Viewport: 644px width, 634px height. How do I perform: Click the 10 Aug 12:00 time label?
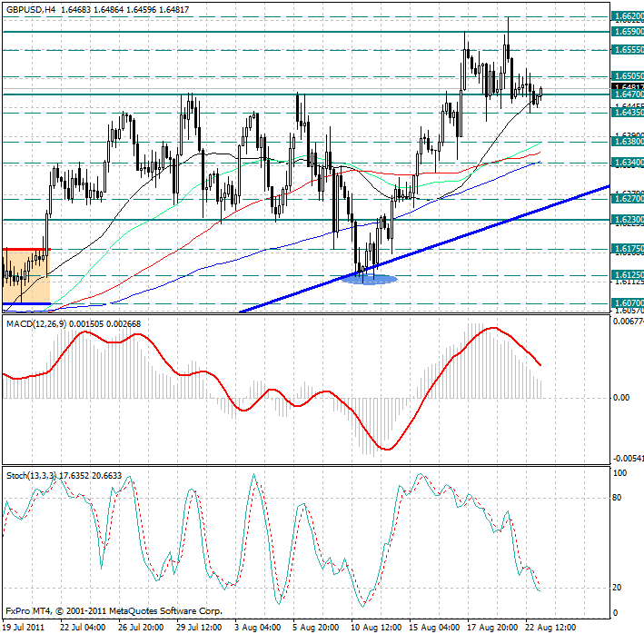point(375,626)
